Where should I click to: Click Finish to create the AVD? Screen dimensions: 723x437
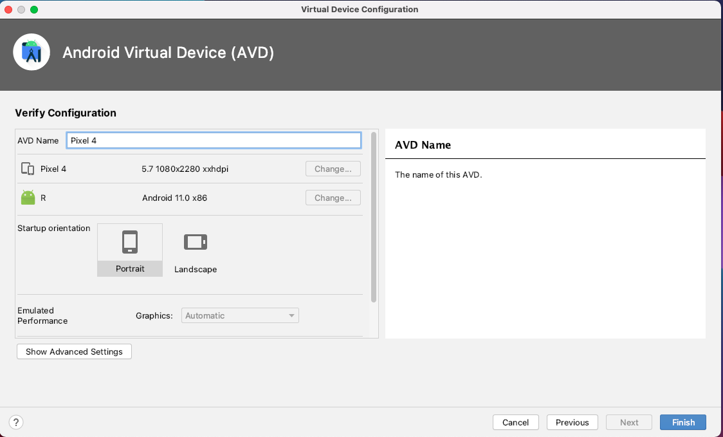[683, 422]
